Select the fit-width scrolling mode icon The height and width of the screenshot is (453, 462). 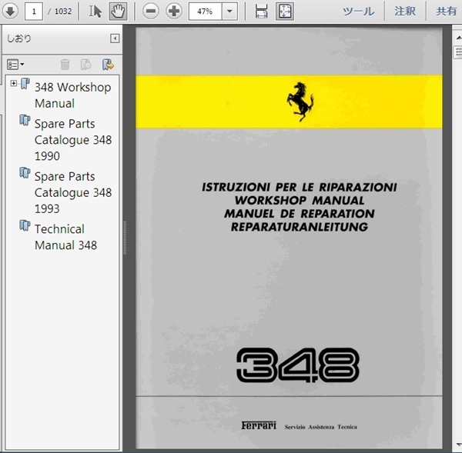[x=261, y=12]
